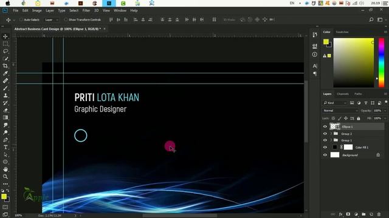The width and height of the screenshot is (389, 218).
Task: Select the History Brush tool
Action: pyautogui.click(x=5, y=103)
